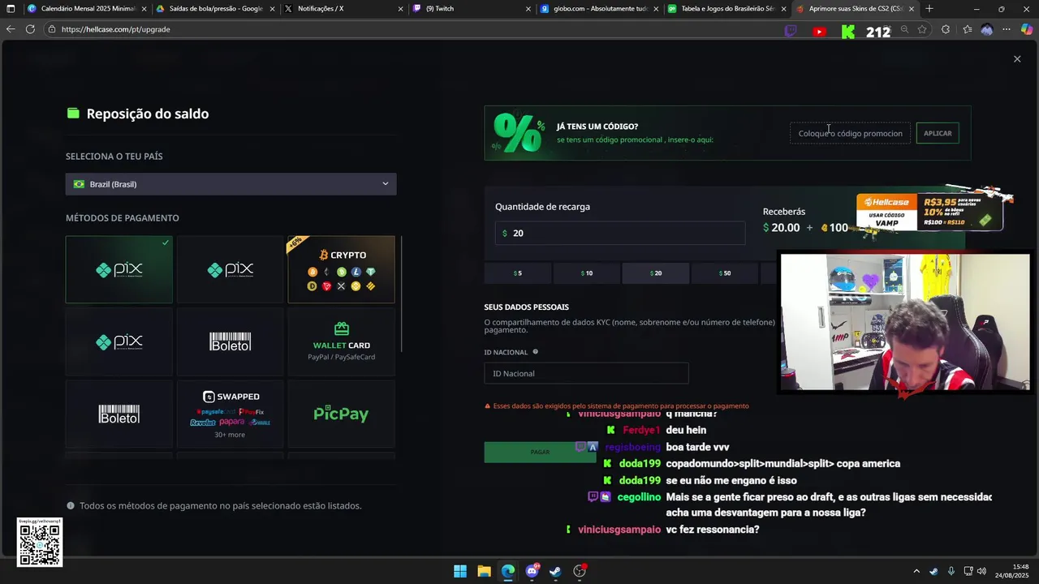The image size is (1039, 584).
Task: Choose the Swapped payment method
Action: coord(231,414)
